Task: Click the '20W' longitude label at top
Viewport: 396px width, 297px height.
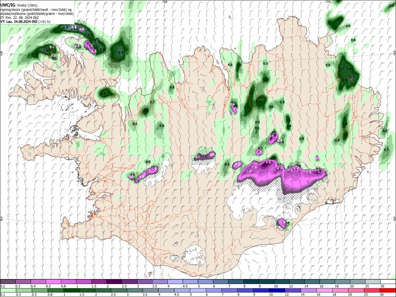Action: 165,2
